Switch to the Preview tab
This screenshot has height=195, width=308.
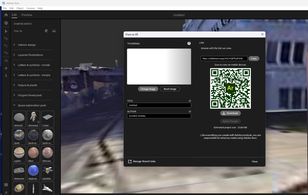(x=27, y=15)
